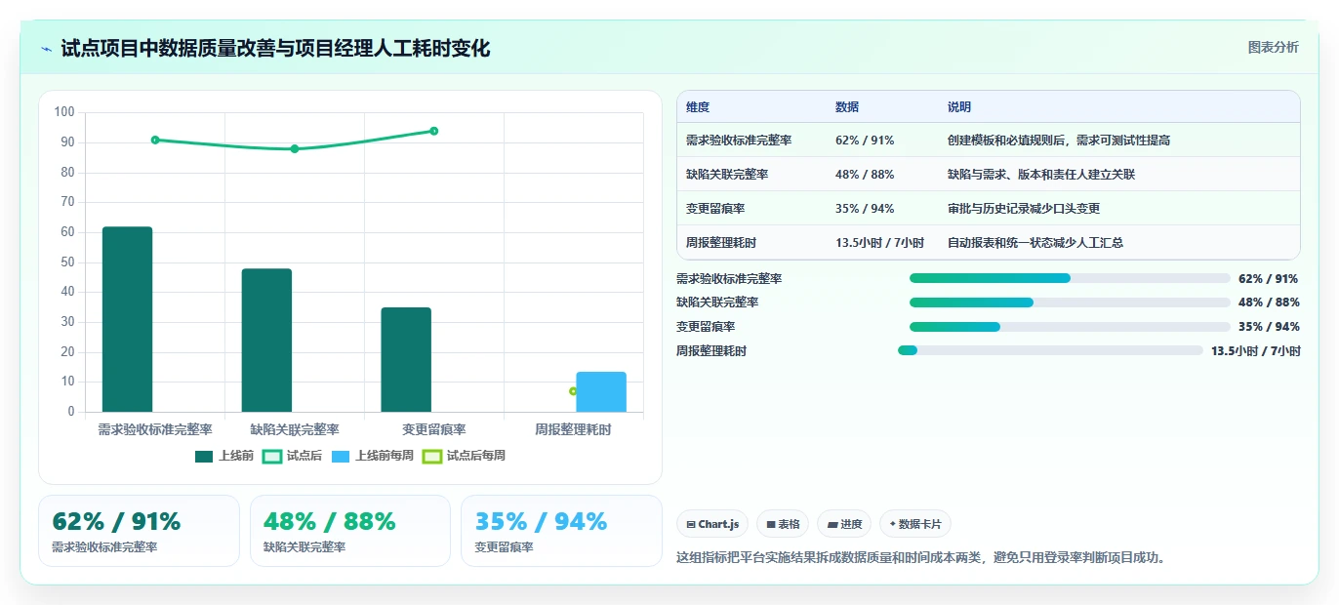
Task: Click x-axis label 周报整理耗时
Action: coord(573,429)
